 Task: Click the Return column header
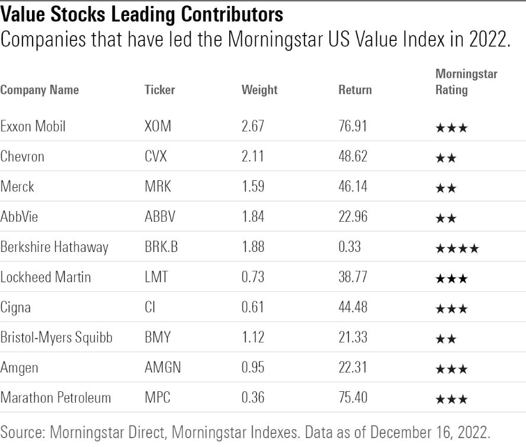(x=355, y=90)
